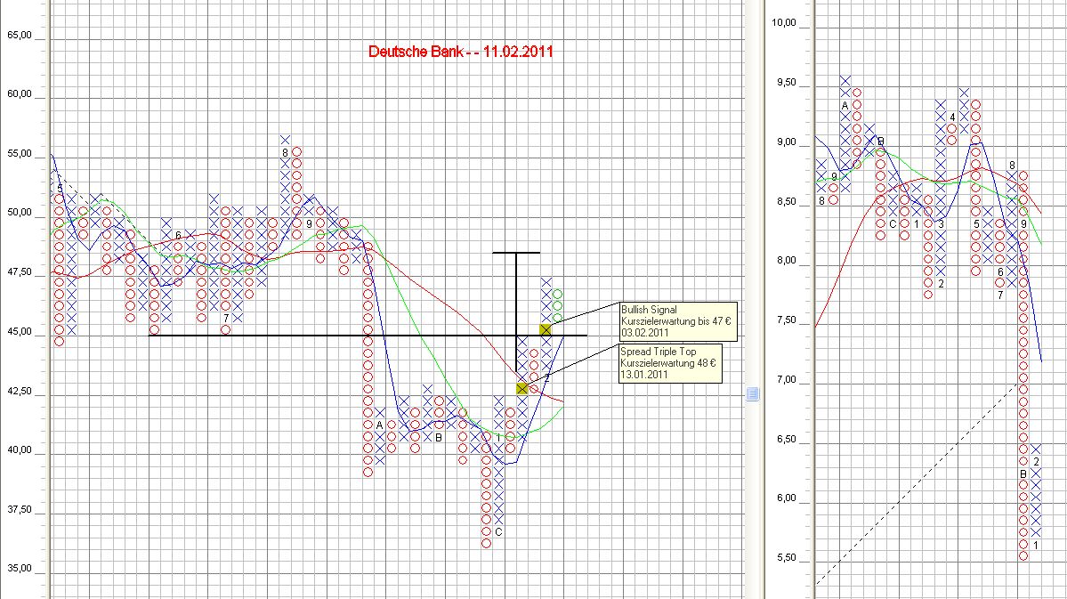Screen dimensions: 1067x599
Task: Click the 5,50 axis label on right chart
Action: pos(786,558)
